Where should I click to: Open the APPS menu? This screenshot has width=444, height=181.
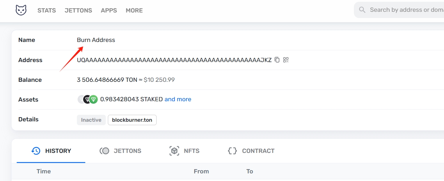[x=109, y=10]
